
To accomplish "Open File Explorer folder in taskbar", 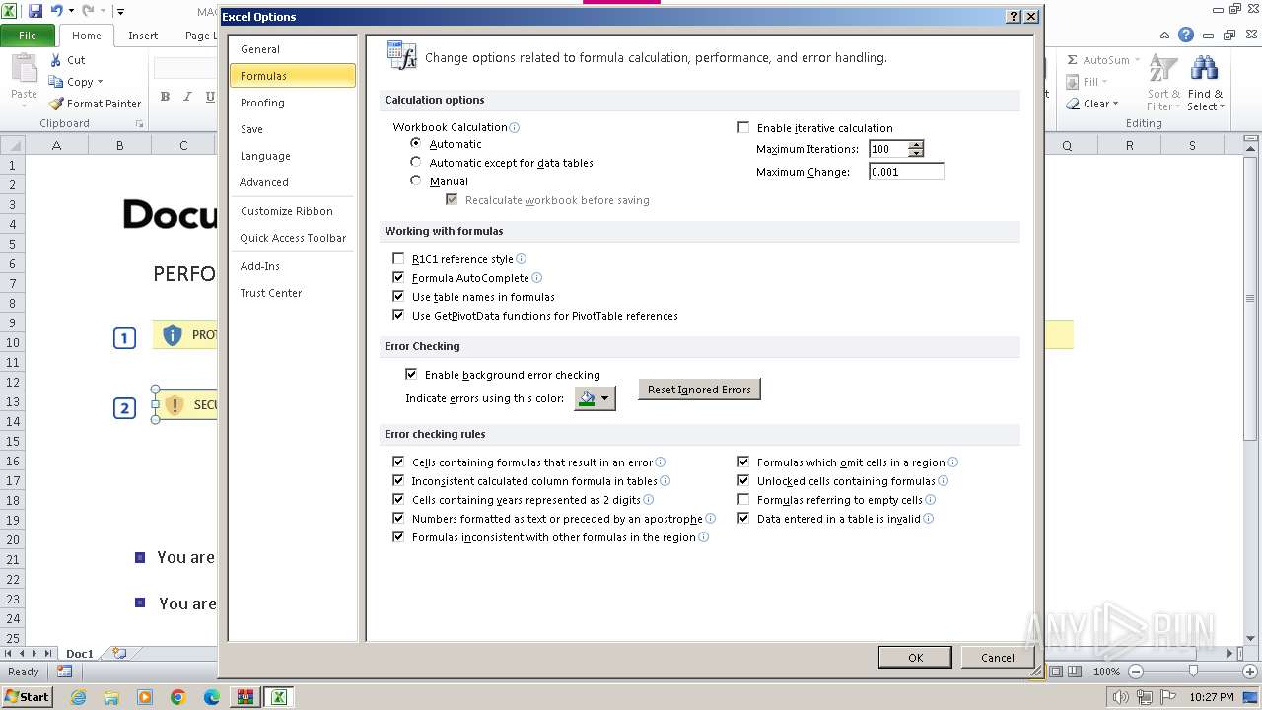I will tap(111, 697).
